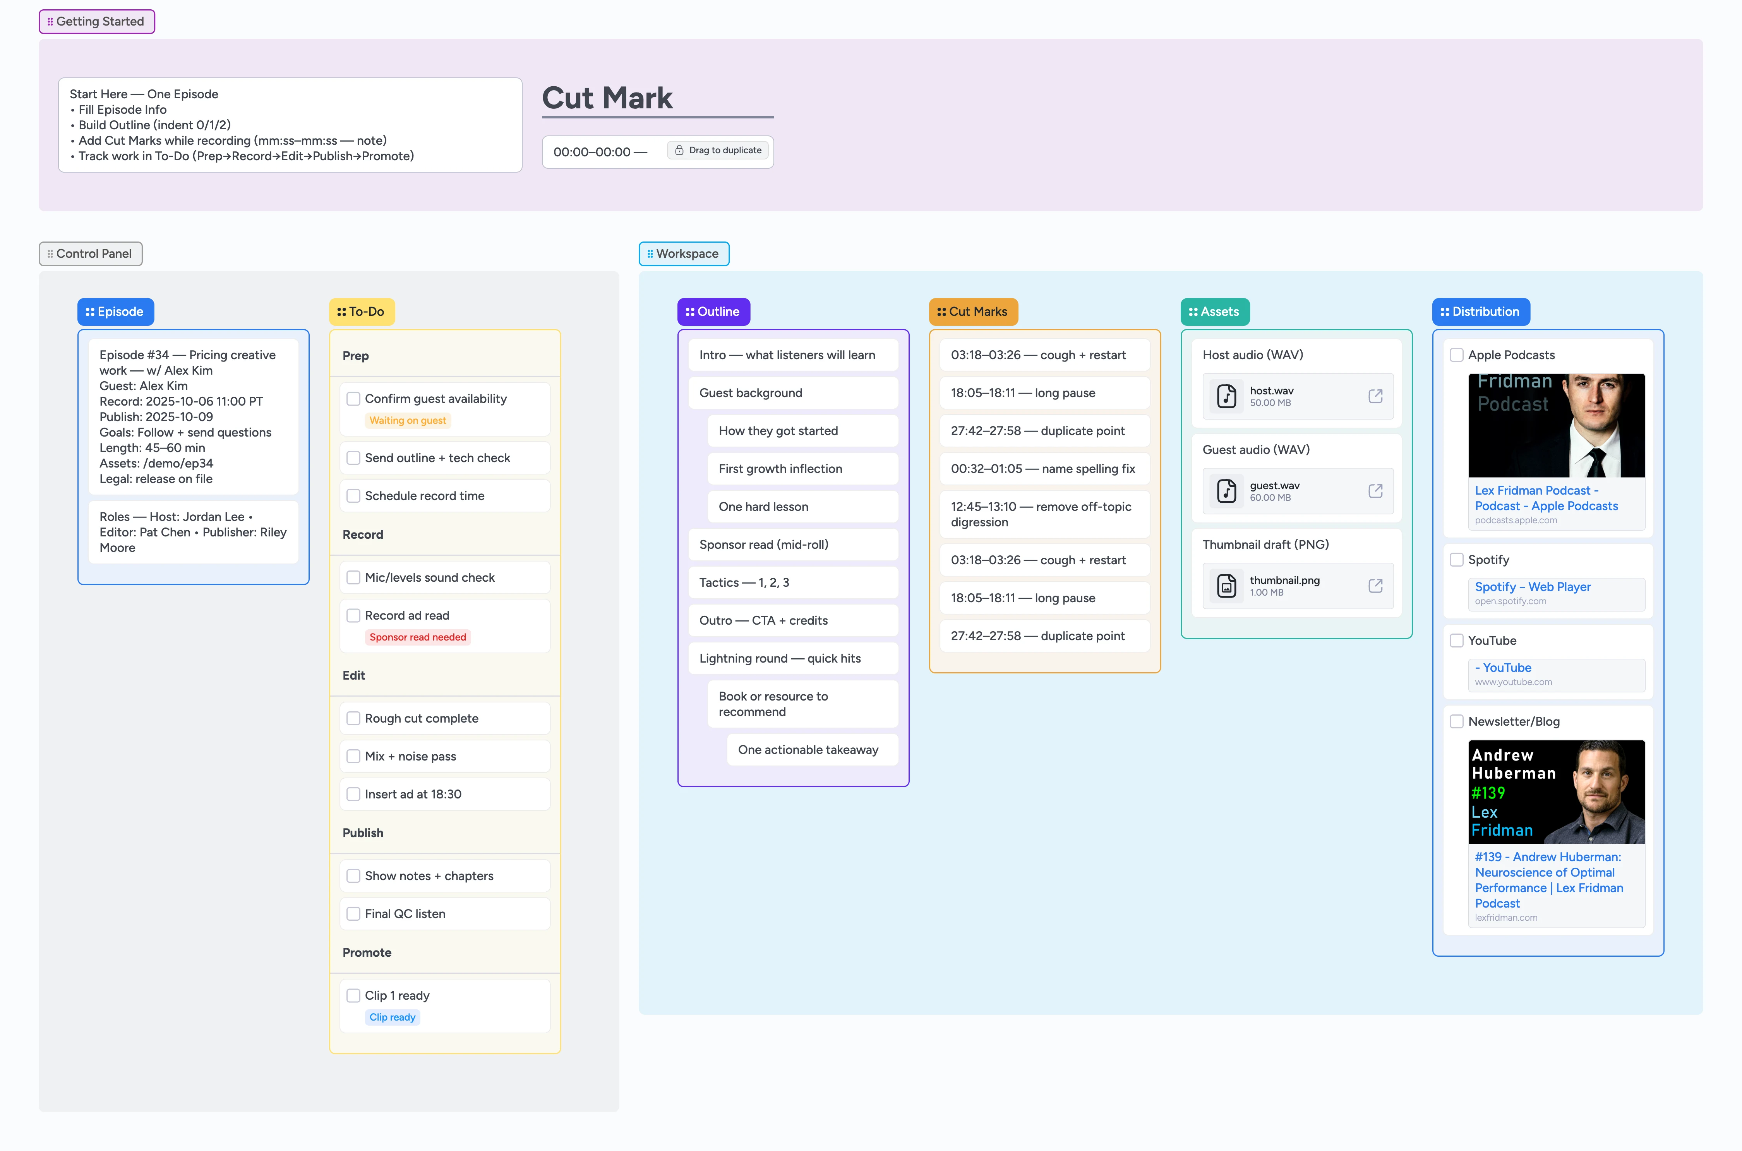The height and width of the screenshot is (1151, 1742).
Task: Click the guest.wav audio file icon
Action: pyautogui.click(x=1226, y=491)
